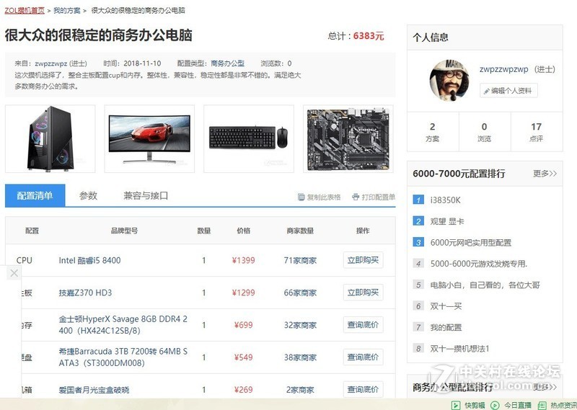Click the 复制此表格 copy icon
This screenshot has width=577, height=410.
[301, 197]
